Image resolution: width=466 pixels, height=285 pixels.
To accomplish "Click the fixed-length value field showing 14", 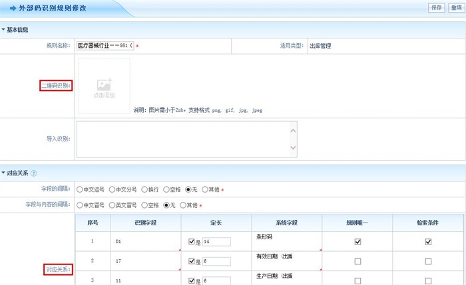I will [216, 242].
